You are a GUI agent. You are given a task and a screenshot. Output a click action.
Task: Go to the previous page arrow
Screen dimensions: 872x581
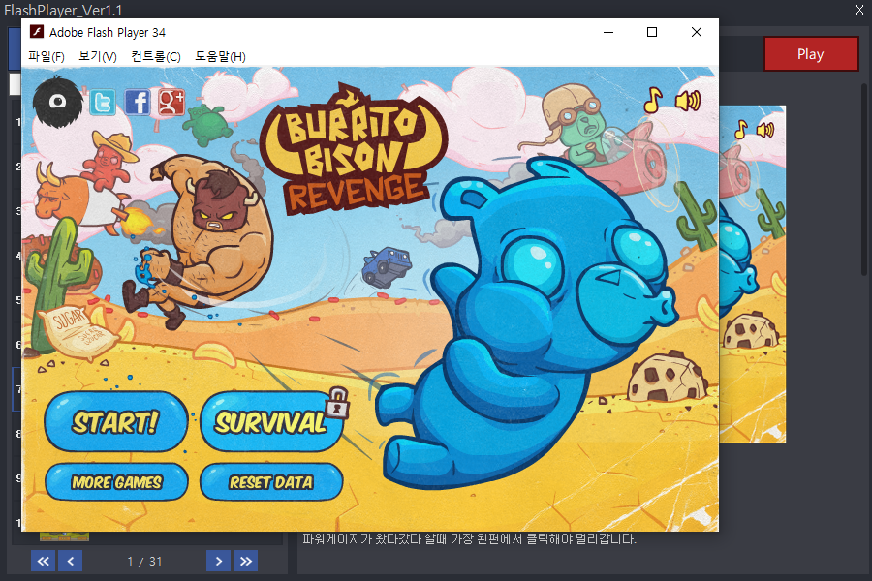coord(71,561)
